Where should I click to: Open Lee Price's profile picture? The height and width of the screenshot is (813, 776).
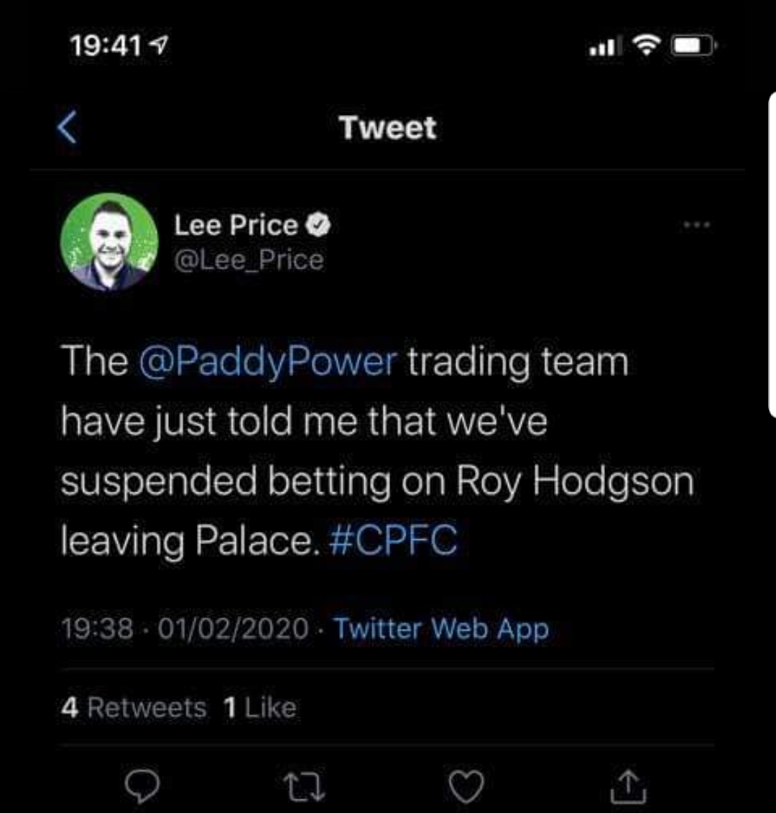tap(110, 242)
